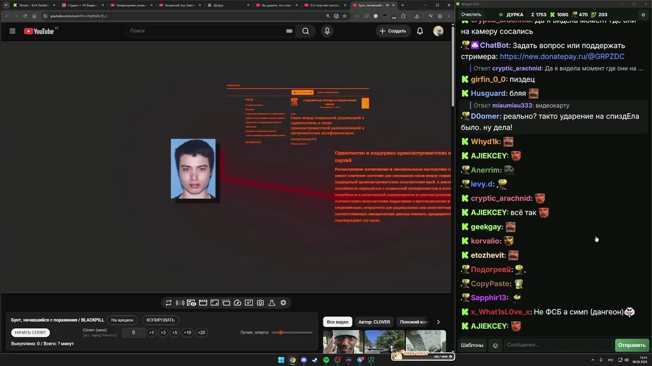Open Telegram from the taskbar
The height and width of the screenshot is (366, 652).
pyautogui.click(x=360, y=360)
